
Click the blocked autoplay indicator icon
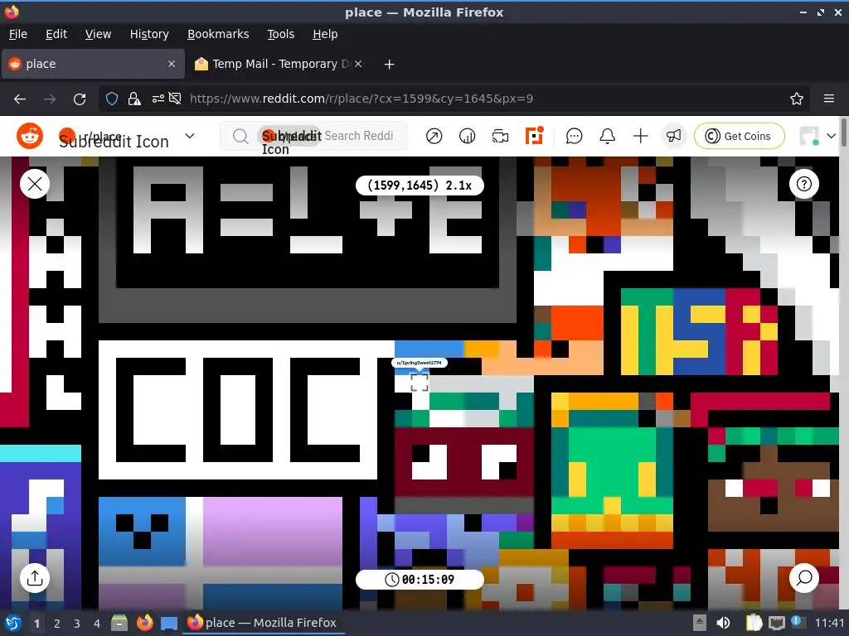click(x=175, y=99)
